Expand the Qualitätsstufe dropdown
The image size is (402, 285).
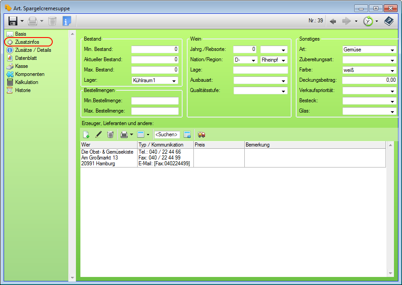pyautogui.click(x=283, y=91)
